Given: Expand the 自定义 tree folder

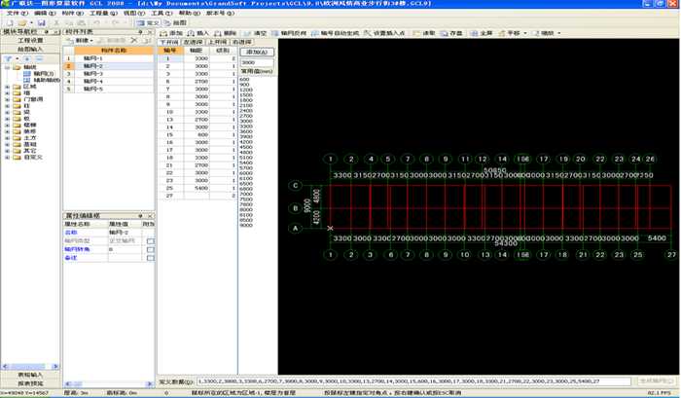Looking at the screenshot, I should click(x=7, y=158).
